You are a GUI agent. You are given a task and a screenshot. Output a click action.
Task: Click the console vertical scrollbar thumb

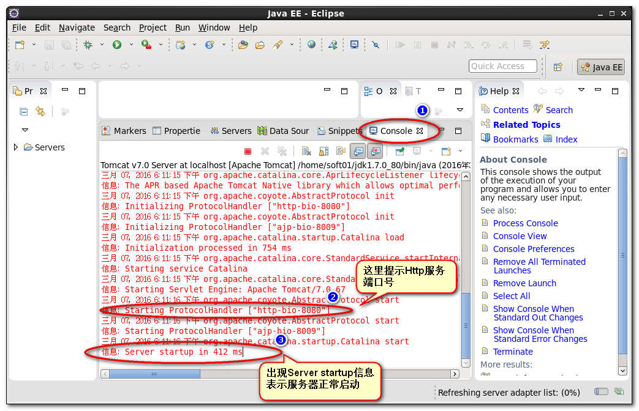466,325
